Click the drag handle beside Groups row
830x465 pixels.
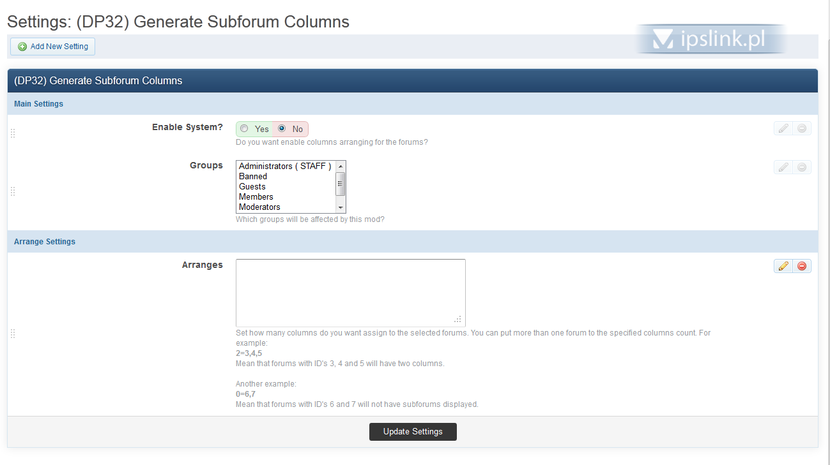pos(13,191)
